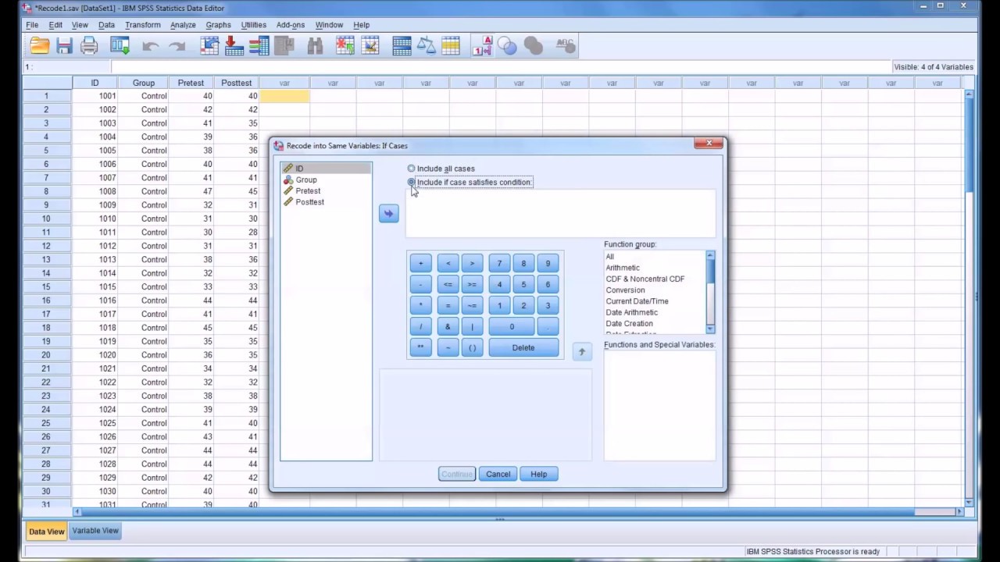This screenshot has width=1000, height=562.
Task: Click the Select cases toolbar icon
Action: [x=451, y=47]
